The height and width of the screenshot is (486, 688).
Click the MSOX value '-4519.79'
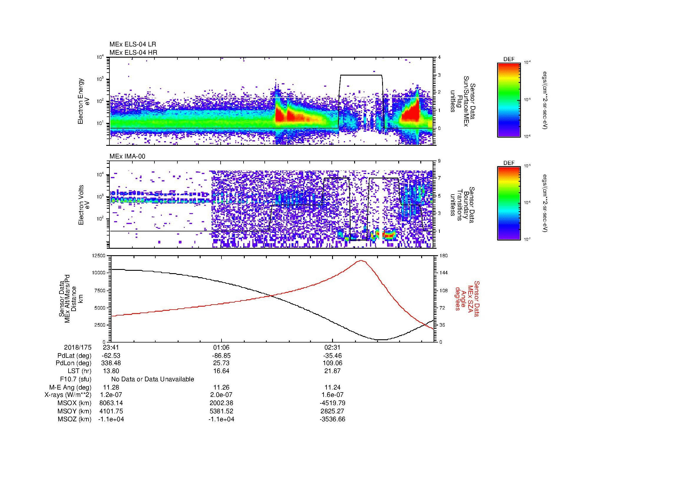pos(332,403)
